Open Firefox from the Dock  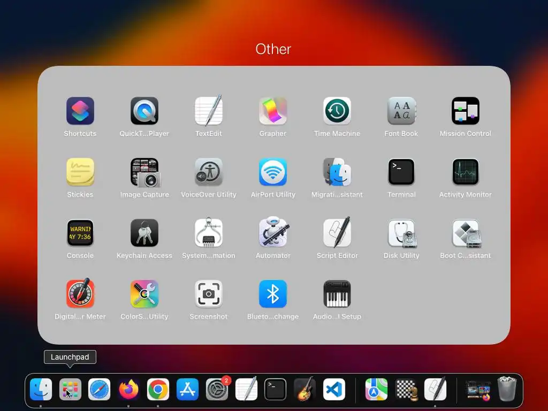point(128,389)
